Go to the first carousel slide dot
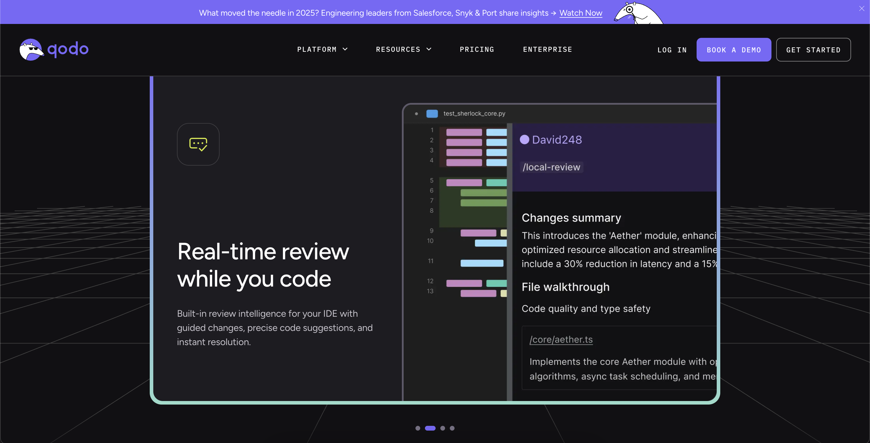 (x=418, y=428)
